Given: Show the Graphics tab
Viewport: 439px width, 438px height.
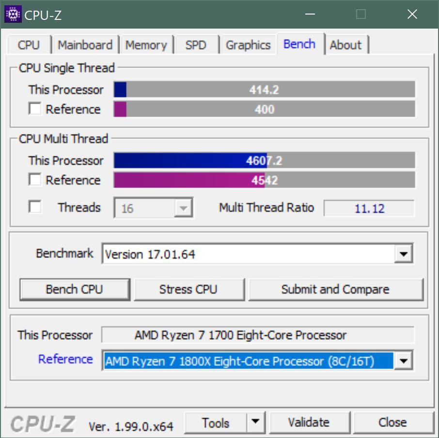Looking at the screenshot, I should point(248,45).
